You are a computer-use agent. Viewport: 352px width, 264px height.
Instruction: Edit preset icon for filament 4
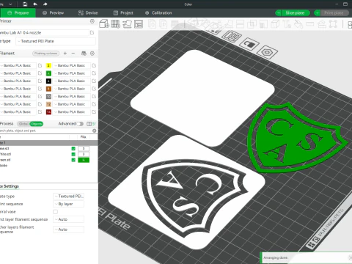coord(94,73)
